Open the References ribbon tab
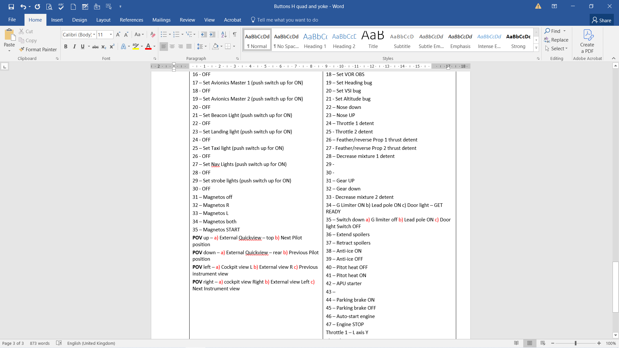Image resolution: width=619 pixels, height=348 pixels. 131,20
